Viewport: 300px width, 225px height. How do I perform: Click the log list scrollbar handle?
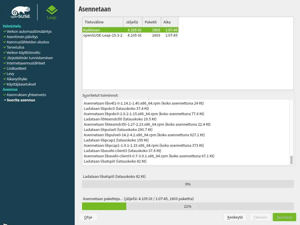[x=292, y=160]
